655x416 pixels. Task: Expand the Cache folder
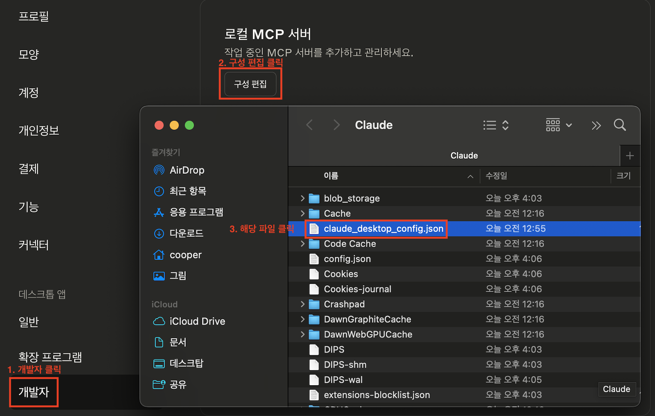click(x=302, y=213)
